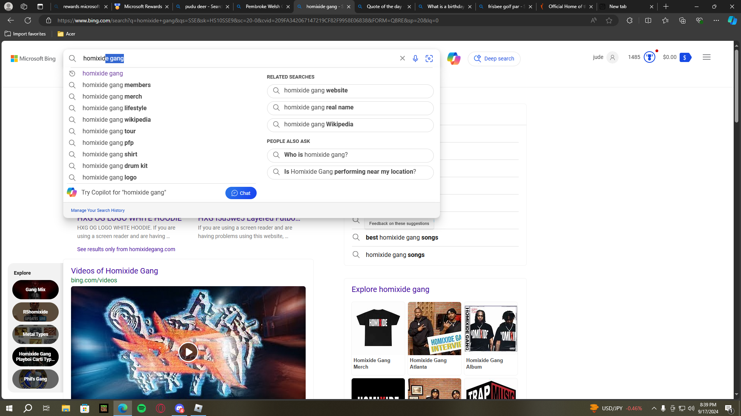
Task: Click the Rewards trophy medal icon
Action: 650,57
